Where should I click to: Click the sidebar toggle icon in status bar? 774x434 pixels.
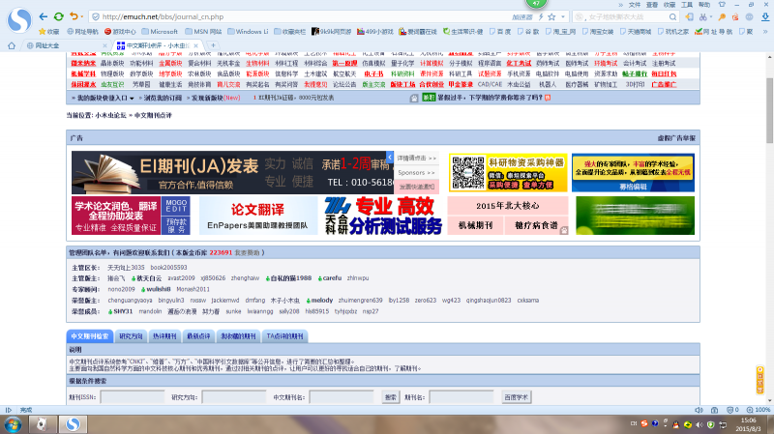(x=9, y=410)
